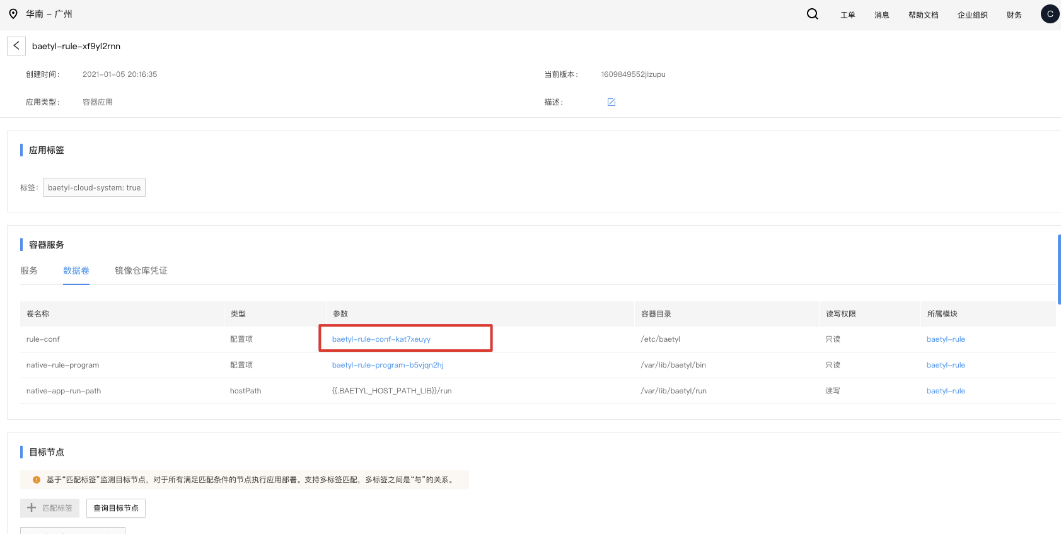
Task: Click the 匹配标签 button
Action: (50, 508)
